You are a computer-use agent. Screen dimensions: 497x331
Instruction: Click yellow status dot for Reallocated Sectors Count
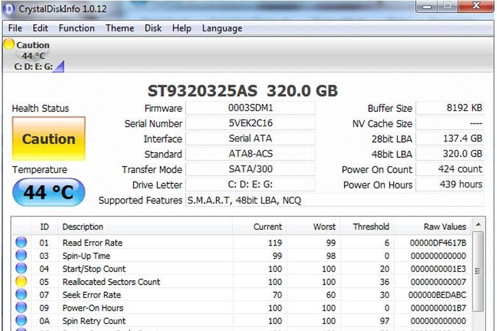point(21,281)
